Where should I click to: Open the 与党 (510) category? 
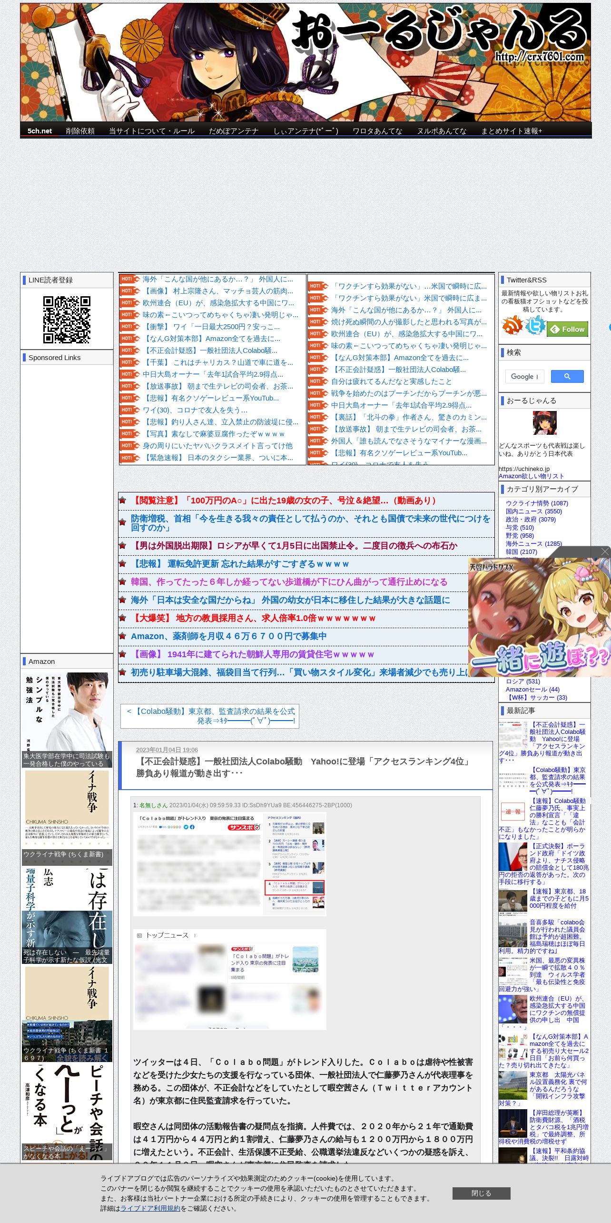[520, 527]
